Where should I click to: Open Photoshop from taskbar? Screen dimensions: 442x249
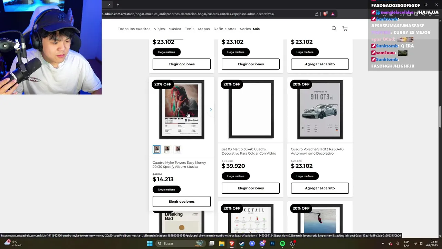coord(272,243)
